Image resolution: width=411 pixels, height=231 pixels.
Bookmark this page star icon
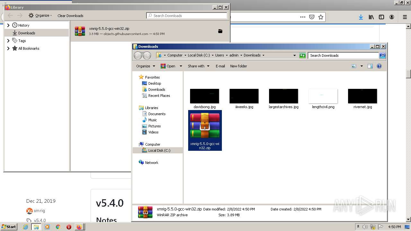pos(320,17)
